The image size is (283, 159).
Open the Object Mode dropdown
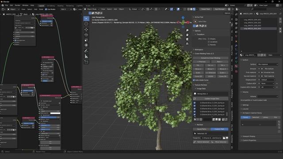click(x=92, y=9)
